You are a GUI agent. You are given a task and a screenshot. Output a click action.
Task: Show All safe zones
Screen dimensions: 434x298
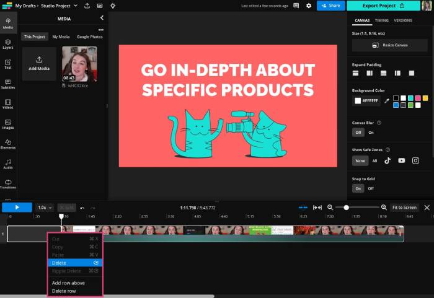374,160
